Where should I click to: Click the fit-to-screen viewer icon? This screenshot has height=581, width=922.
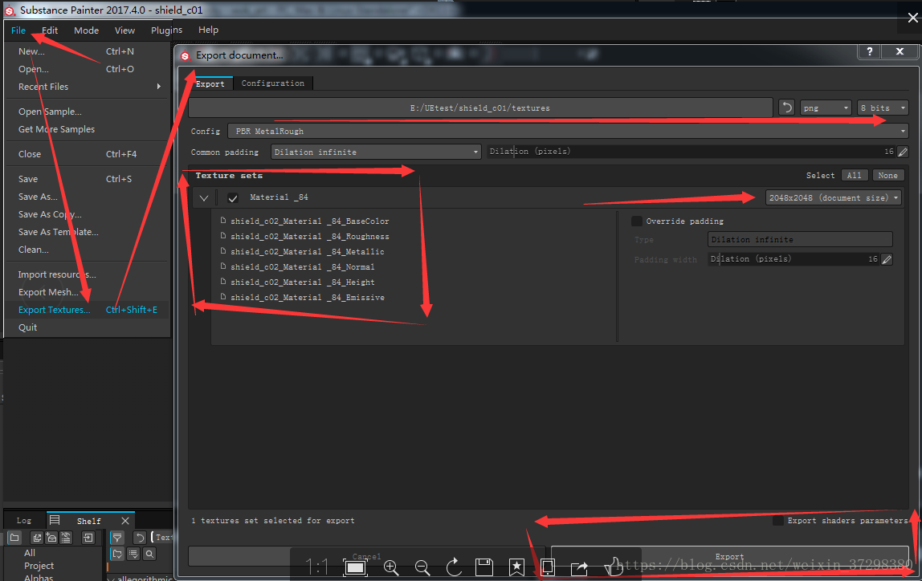(355, 567)
